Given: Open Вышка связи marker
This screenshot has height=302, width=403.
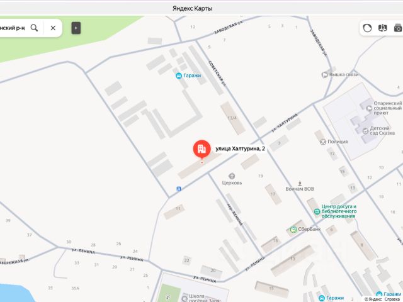Looking at the screenshot, I should [x=325, y=75].
